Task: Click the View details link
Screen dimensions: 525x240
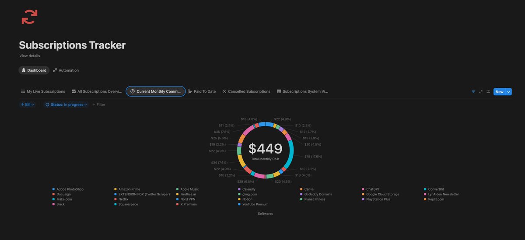Action: 30,56
